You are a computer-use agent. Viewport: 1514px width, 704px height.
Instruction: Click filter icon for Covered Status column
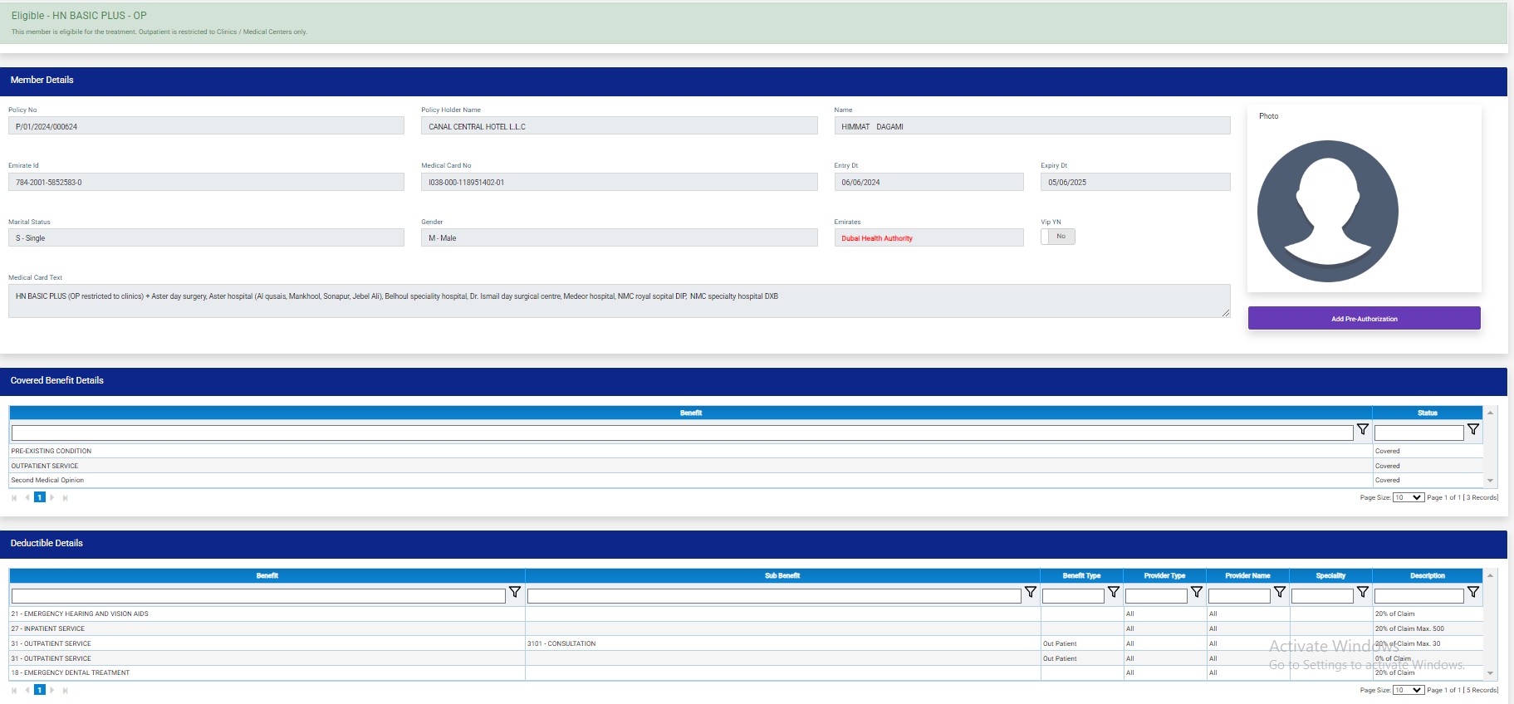coord(1472,430)
